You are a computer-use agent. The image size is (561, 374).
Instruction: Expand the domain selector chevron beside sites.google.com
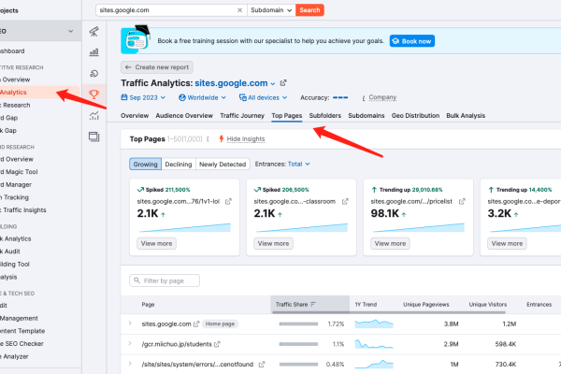click(x=273, y=84)
